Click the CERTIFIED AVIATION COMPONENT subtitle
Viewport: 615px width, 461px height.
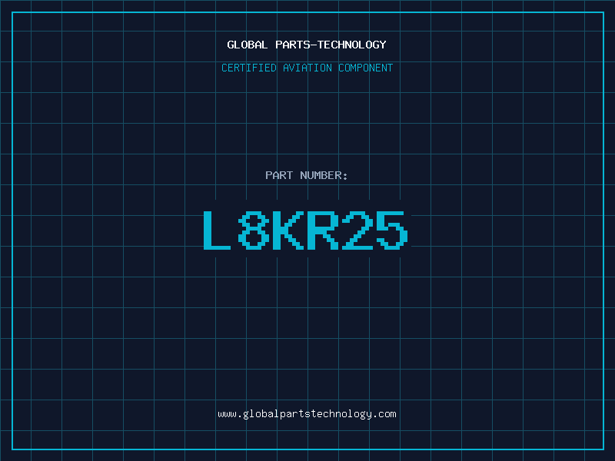[x=307, y=68]
